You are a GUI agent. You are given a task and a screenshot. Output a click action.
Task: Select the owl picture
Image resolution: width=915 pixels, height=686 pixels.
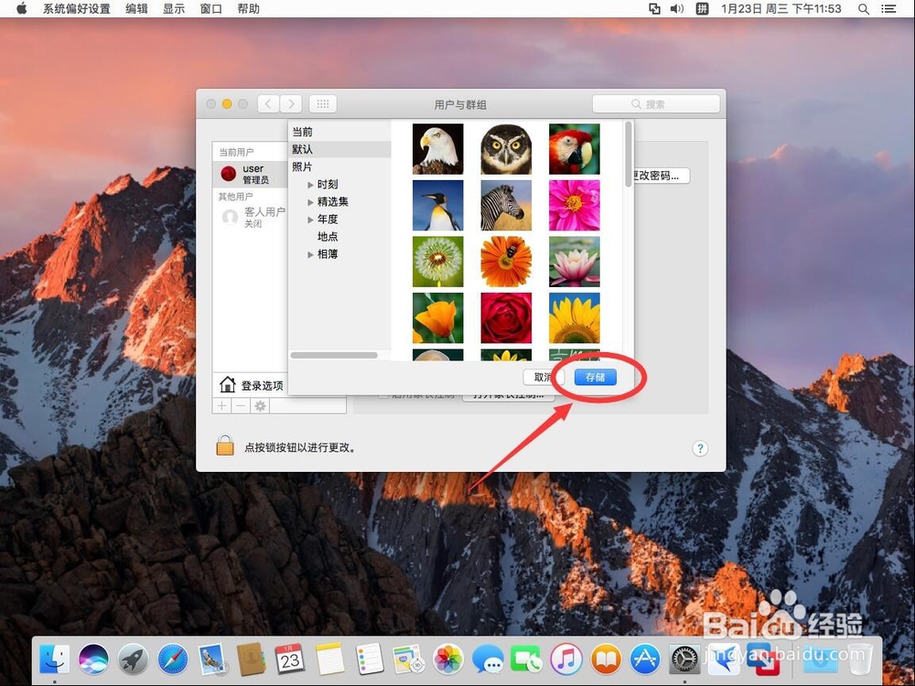(x=506, y=149)
